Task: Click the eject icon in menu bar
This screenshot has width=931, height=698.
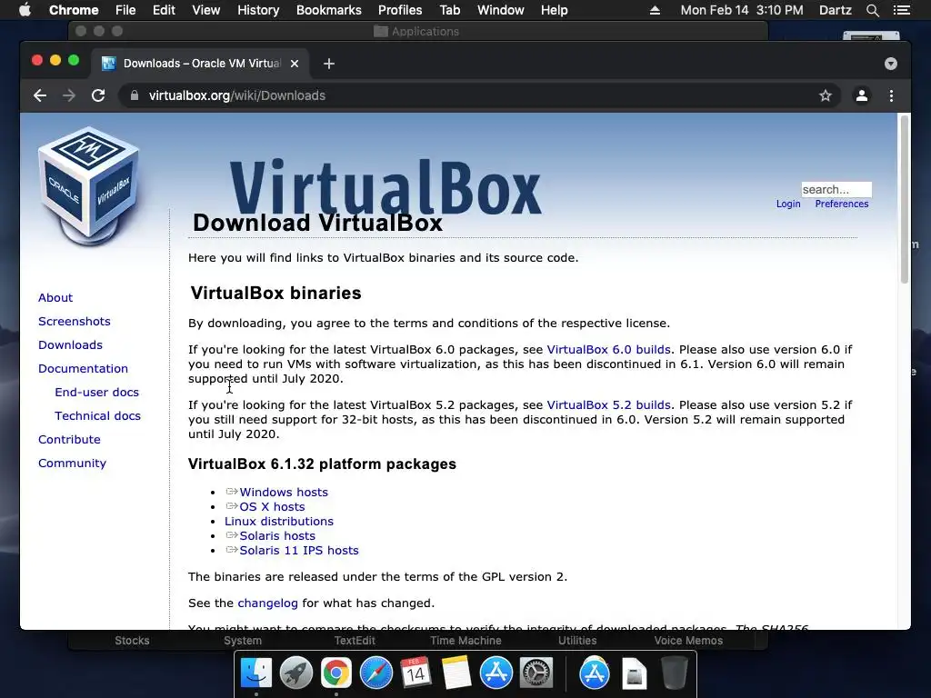Action: pos(655,10)
